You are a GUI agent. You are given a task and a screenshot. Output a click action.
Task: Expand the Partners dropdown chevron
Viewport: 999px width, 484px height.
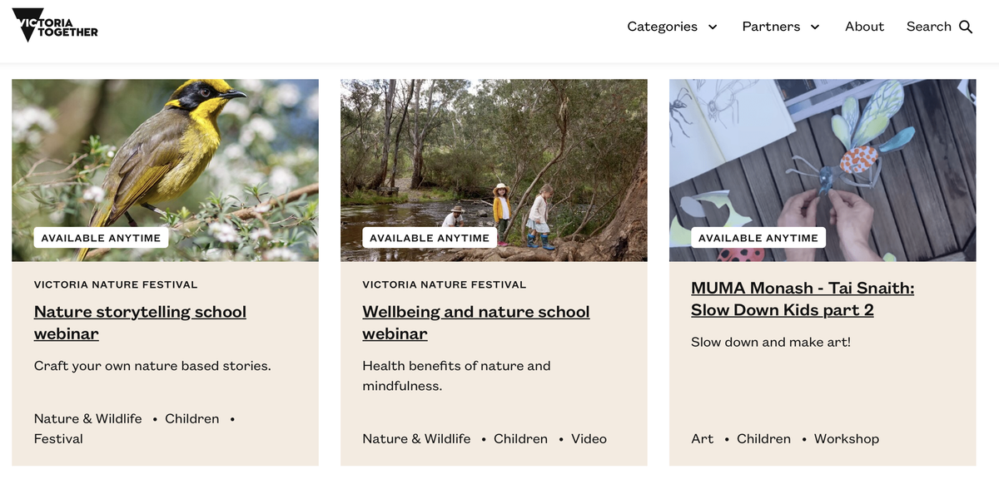[x=815, y=27]
